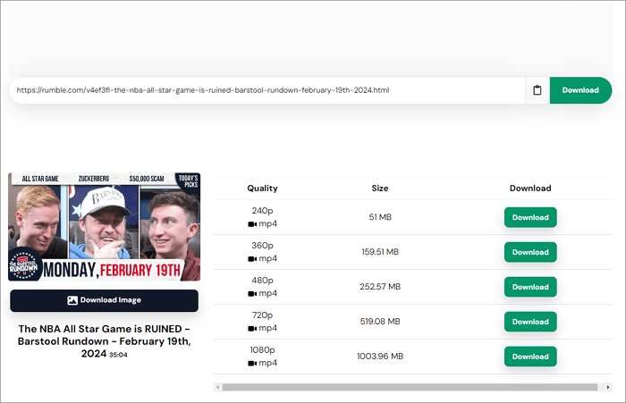Download the 720p mp4 version
The image size is (626, 403).
click(x=530, y=322)
